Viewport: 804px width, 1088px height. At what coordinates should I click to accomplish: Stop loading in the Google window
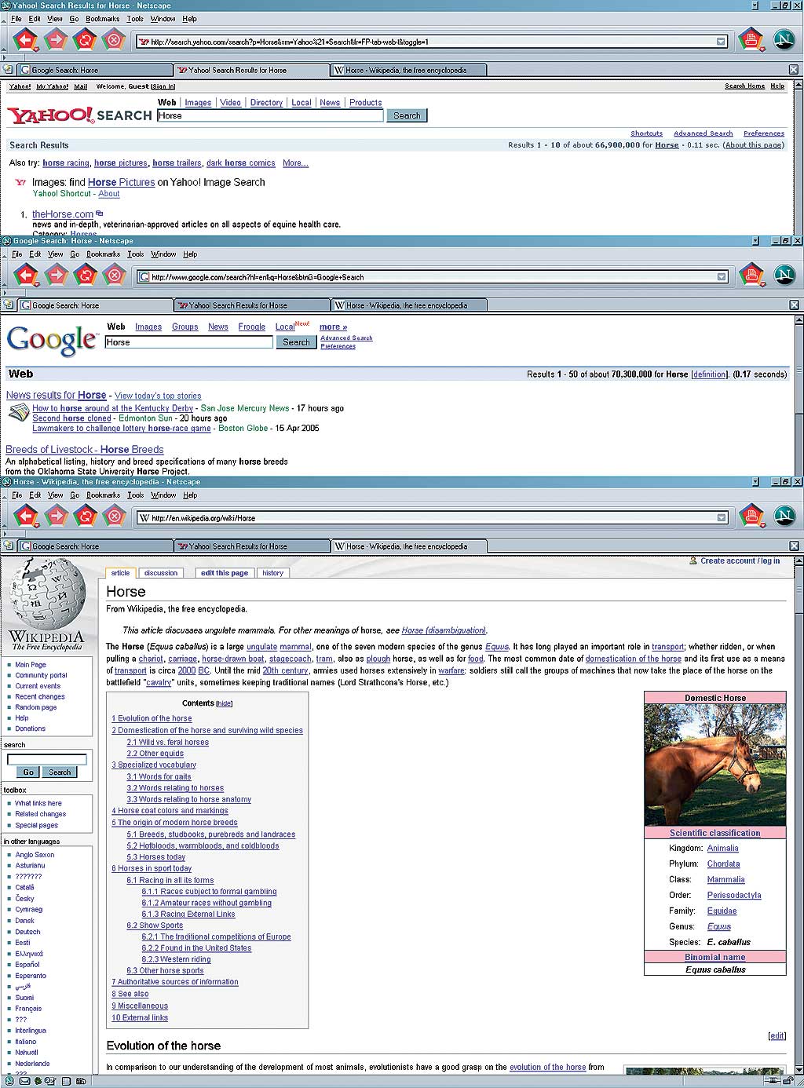click(x=114, y=275)
